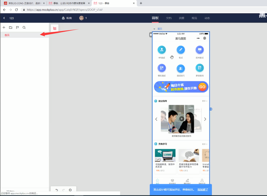Select the 资源 tab
The width and height of the screenshot is (267, 196).
181,18
